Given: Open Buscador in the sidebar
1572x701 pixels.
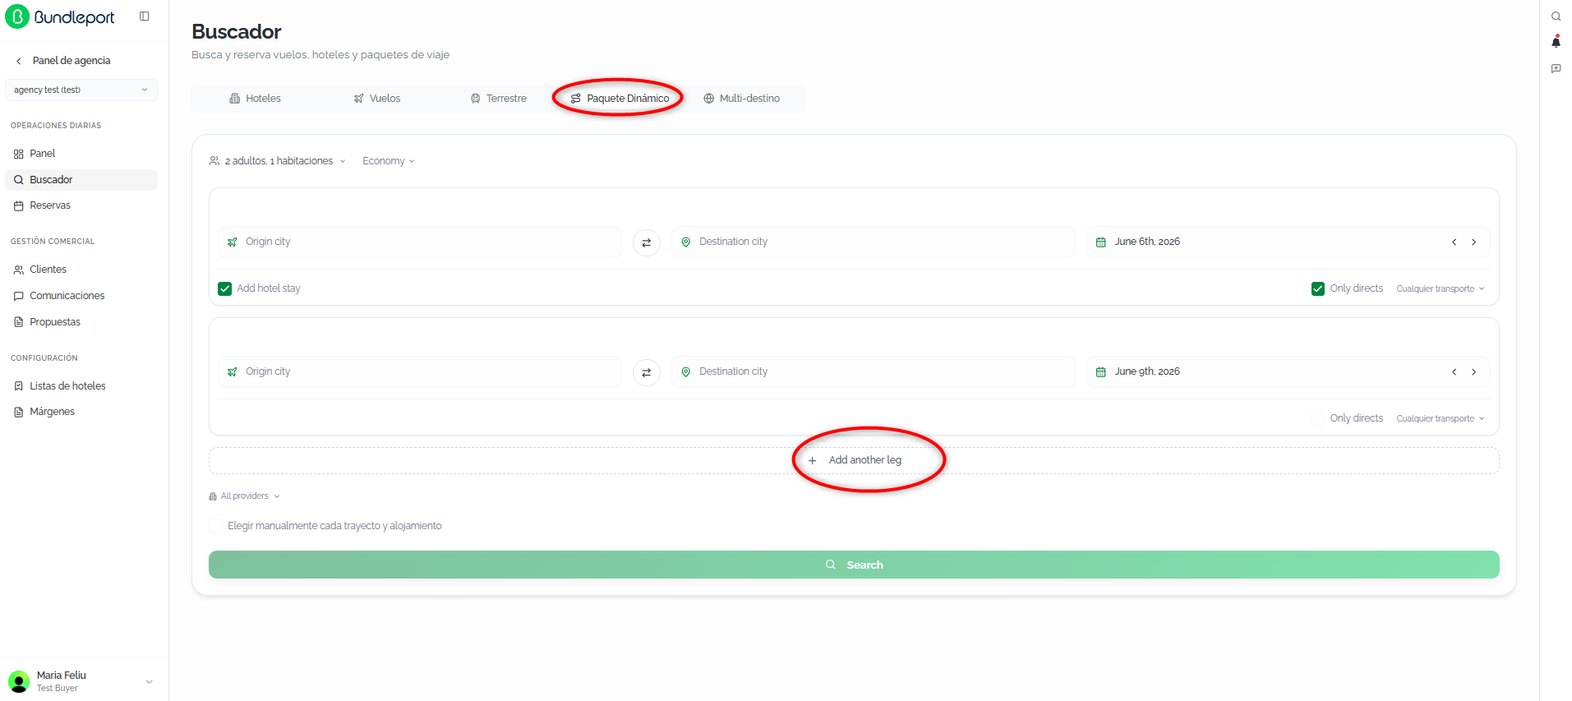Looking at the screenshot, I should (x=81, y=180).
